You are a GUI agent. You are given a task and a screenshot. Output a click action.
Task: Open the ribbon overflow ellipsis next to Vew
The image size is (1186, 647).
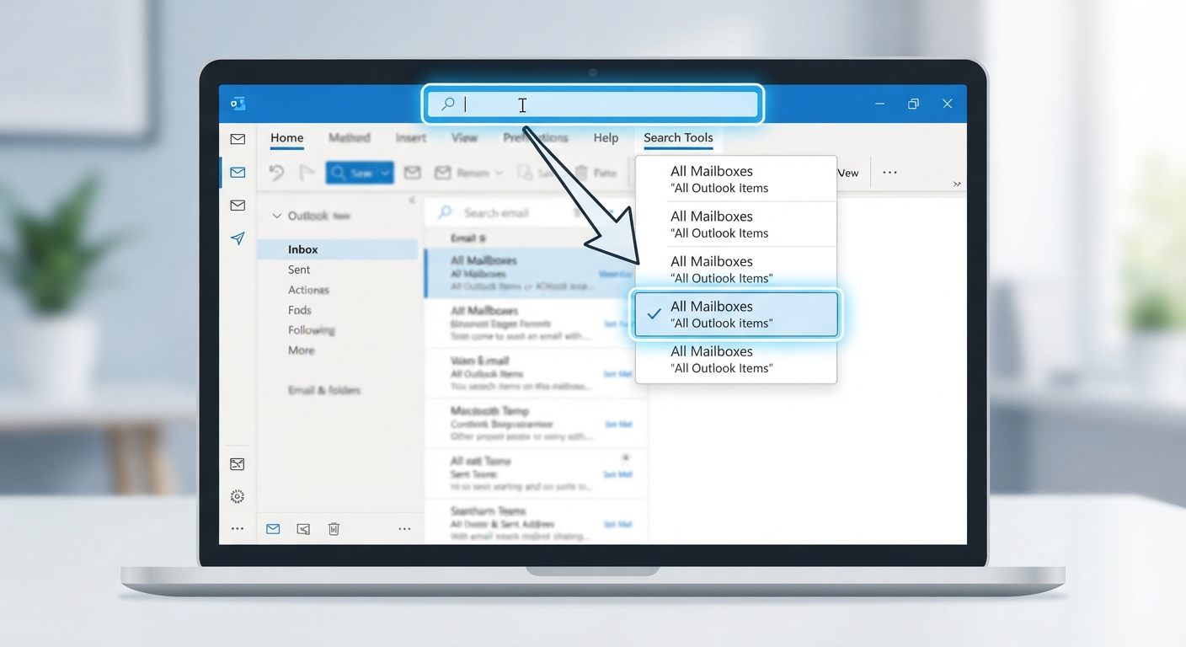pyautogui.click(x=889, y=173)
